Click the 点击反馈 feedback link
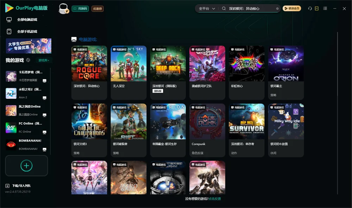This screenshot has width=352, height=208. click(x=215, y=199)
